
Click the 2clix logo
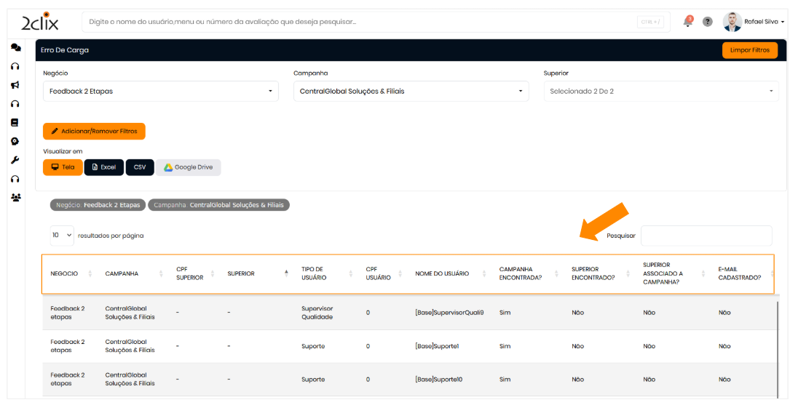click(40, 22)
